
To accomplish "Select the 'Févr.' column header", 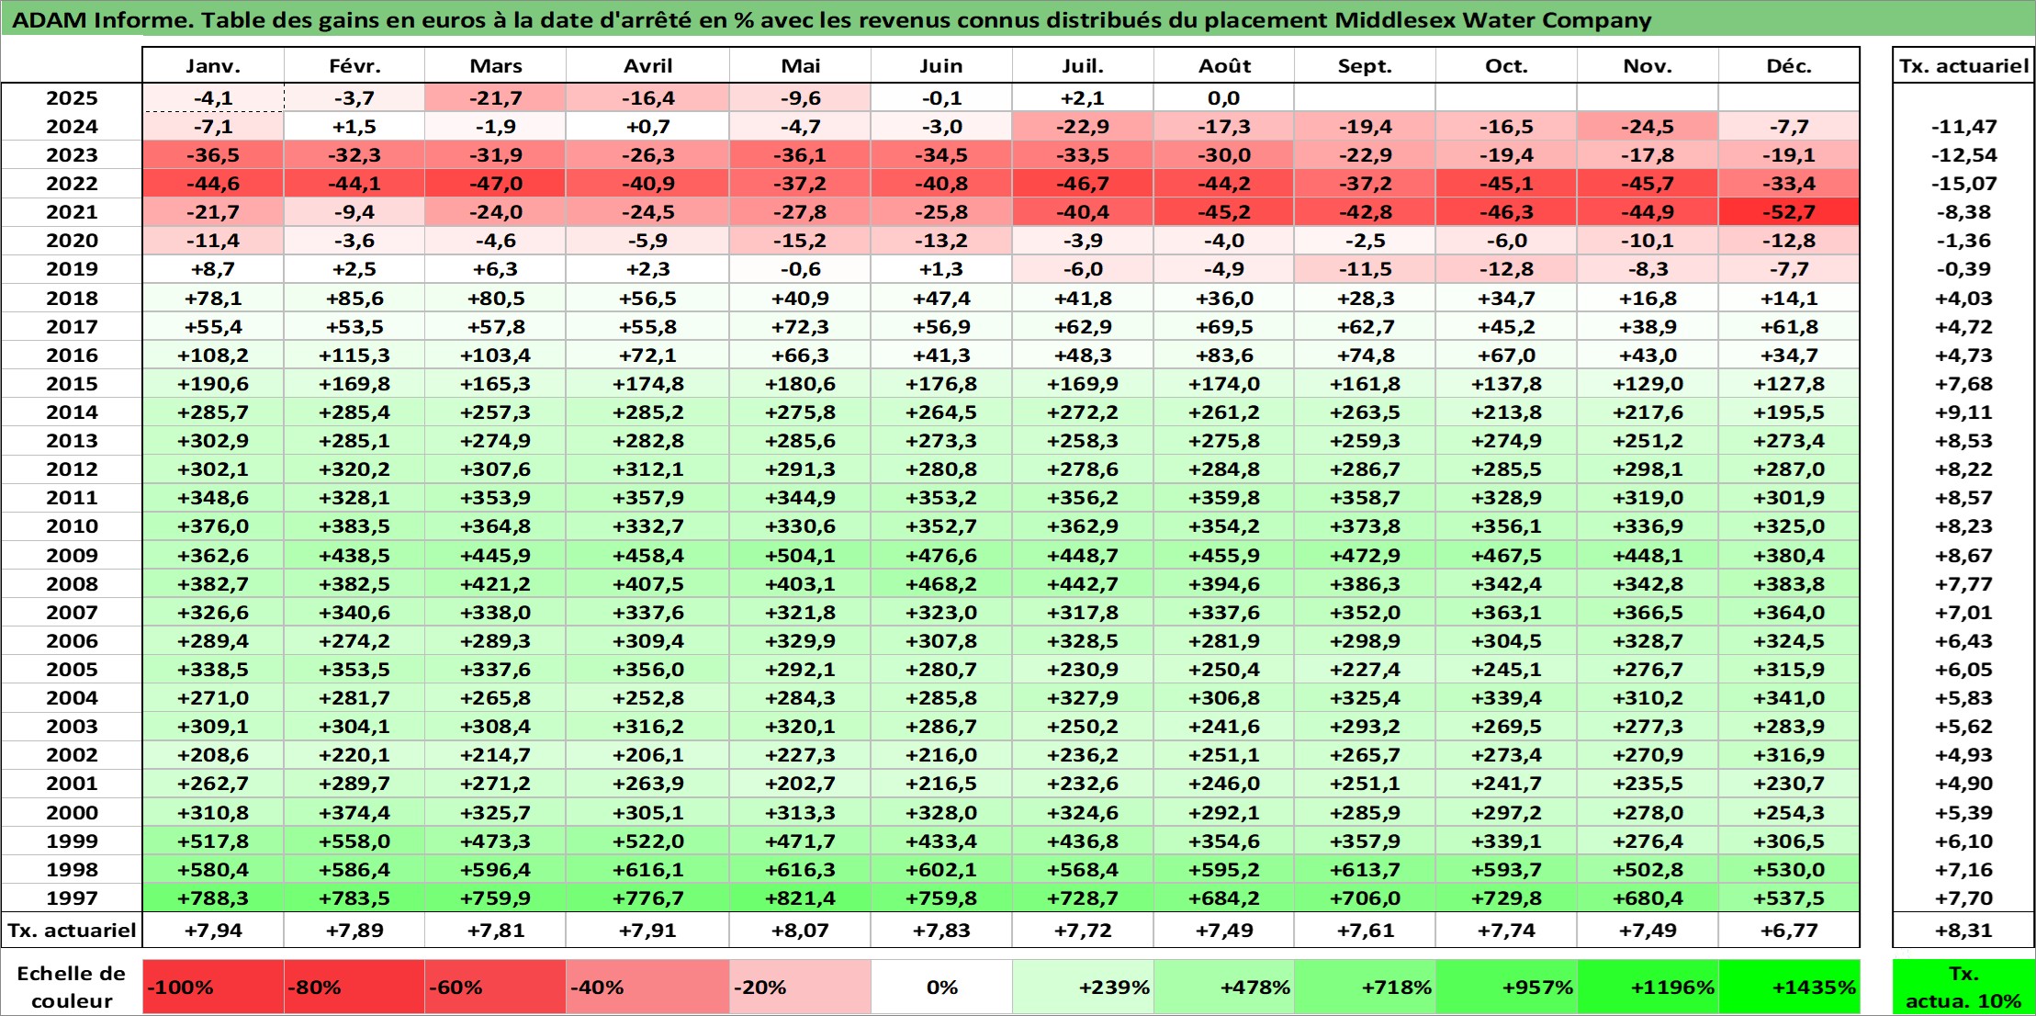I will pyautogui.click(x=354, y=65).
